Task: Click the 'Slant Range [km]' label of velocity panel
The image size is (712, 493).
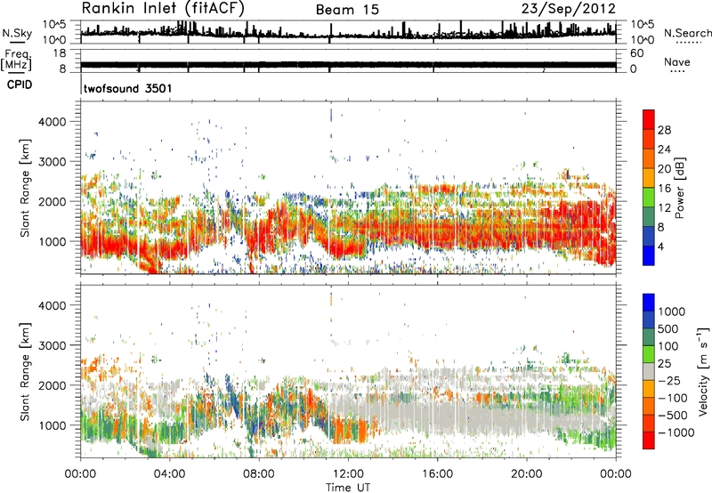Action: coord(25,371)
